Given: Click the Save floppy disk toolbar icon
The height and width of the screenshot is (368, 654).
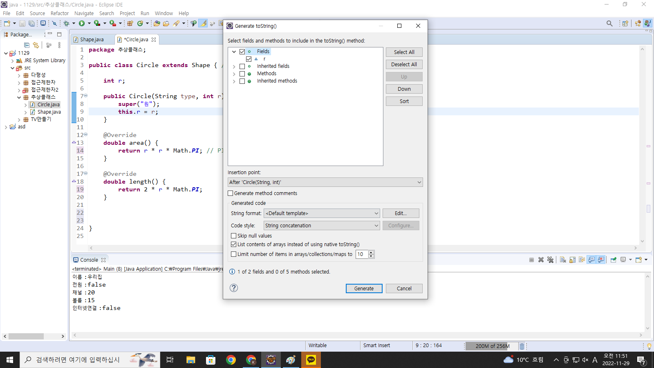Looking at the screenshot, I should 22,23.
